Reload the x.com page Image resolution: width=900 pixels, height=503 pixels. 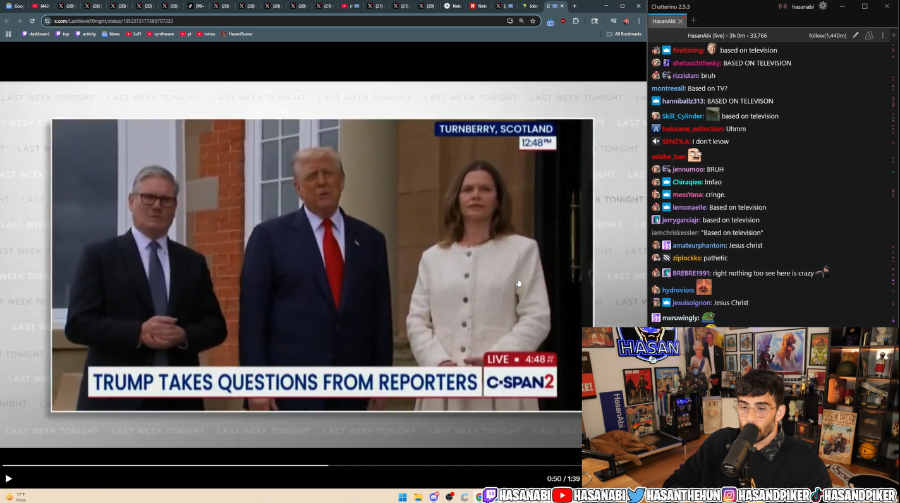(33, 21)
